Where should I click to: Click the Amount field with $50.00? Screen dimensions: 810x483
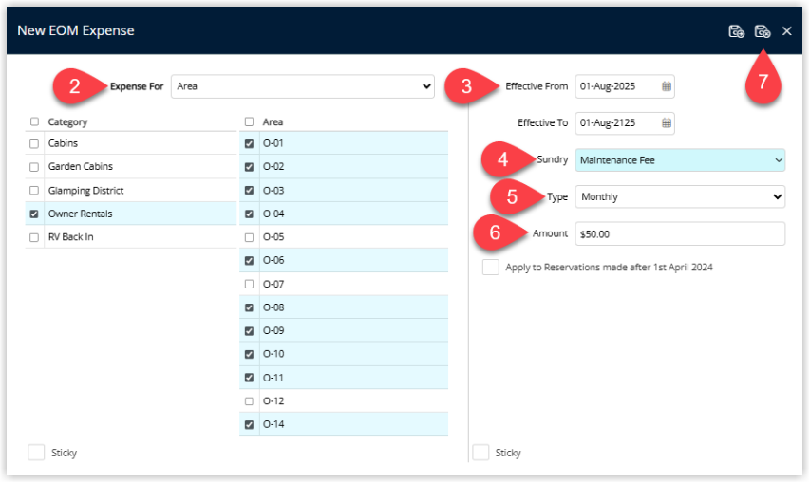click(680, 233)
